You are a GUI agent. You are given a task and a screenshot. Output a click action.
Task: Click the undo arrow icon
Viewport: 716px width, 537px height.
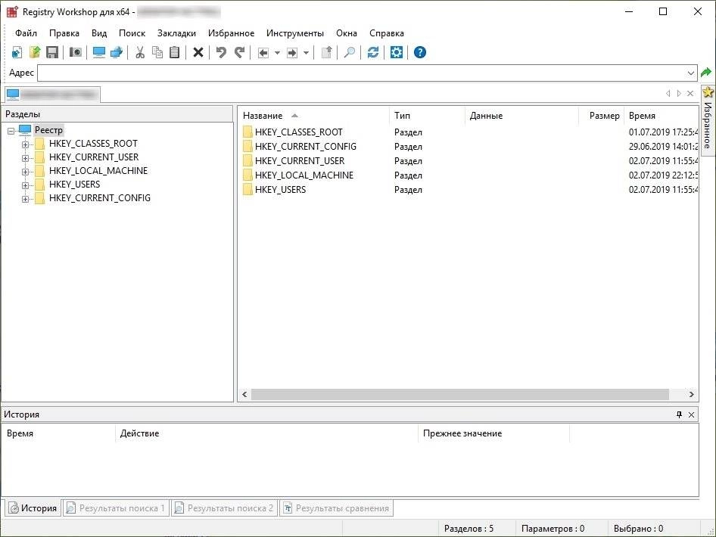tap(221, 52)
